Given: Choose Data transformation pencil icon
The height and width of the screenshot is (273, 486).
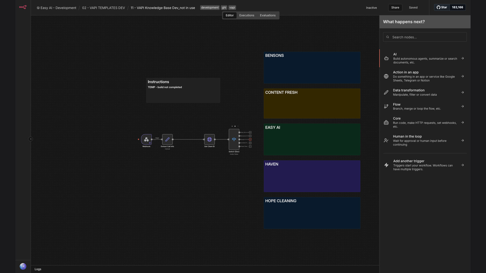Looking at the screenshot, I should click(386, 93).
